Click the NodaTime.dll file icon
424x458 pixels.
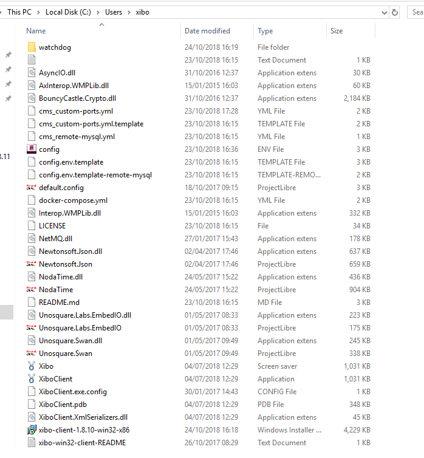pos(32,276)
